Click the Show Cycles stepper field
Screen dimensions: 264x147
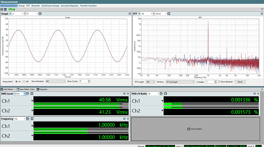pyautogui.click(x=84, y=81)
